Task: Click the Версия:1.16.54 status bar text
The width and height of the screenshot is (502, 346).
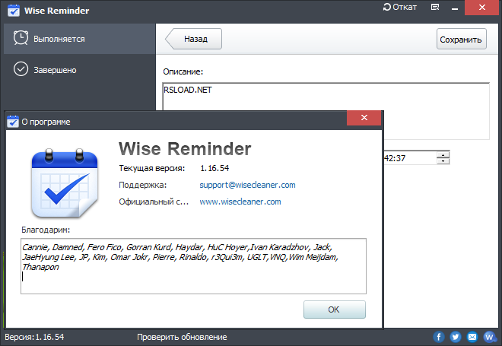Action: click(34, 337)
